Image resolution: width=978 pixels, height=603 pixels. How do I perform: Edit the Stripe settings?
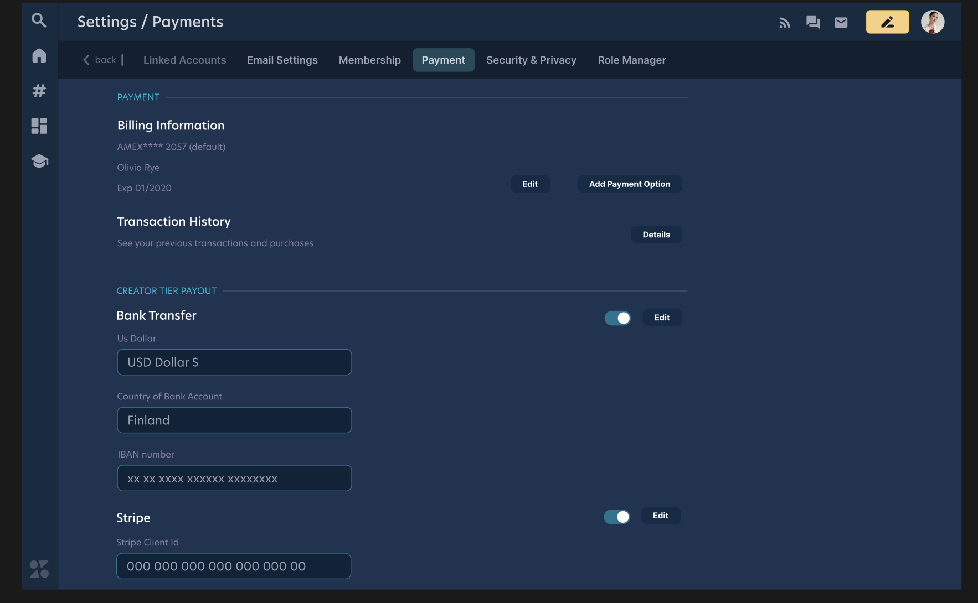661,516
